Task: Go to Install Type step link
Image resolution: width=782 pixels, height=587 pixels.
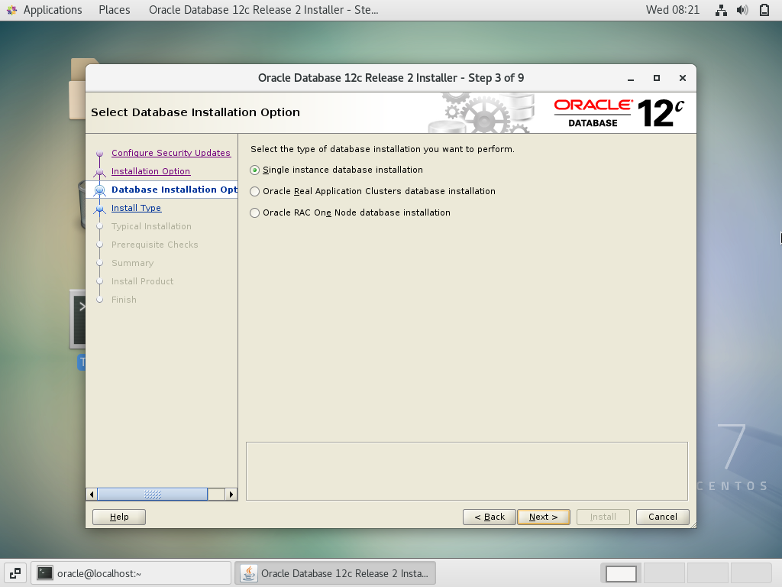Action: click(136, 208)
